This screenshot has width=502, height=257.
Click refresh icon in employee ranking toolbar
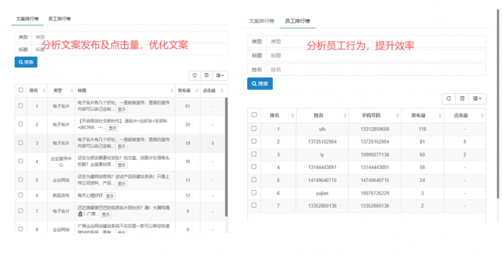pyautogui.click(x=449, y=99)
